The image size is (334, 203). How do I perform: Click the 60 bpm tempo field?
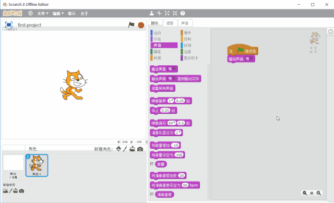point(185,185)
